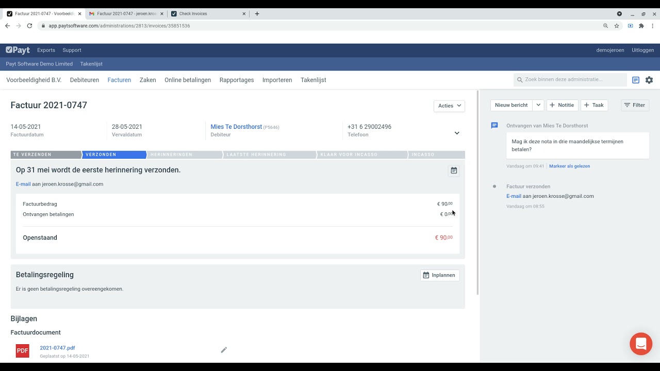
Task: Open 2021-0747.pdf document
Action: (57, 348)
